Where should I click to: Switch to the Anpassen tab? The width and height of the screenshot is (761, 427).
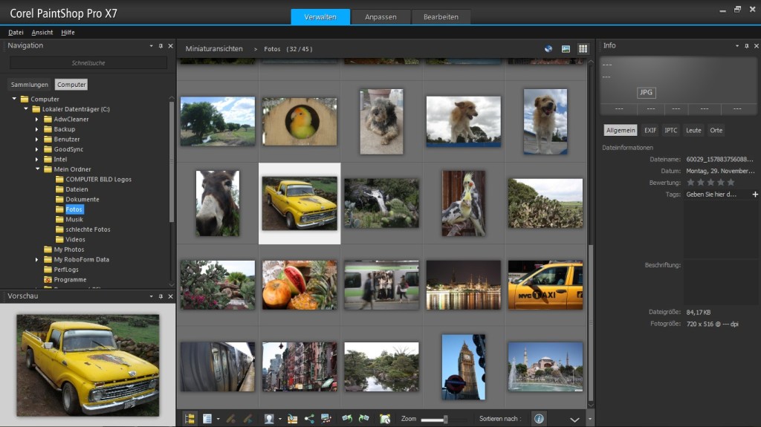pos(380,16)
